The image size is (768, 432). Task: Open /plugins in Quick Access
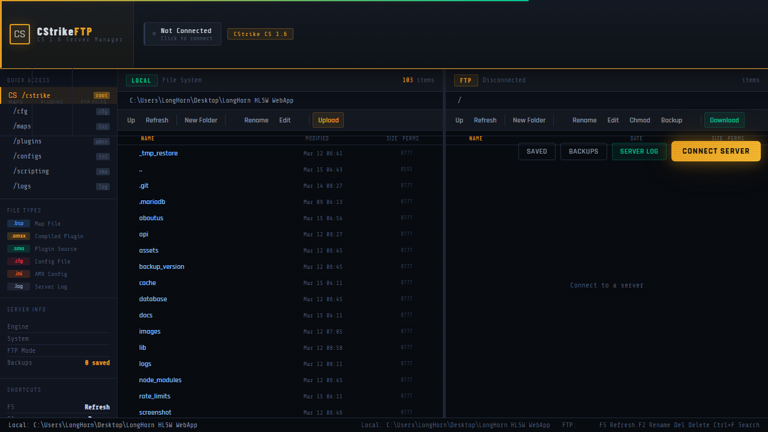pyautogui.click(x=59, y=141)
